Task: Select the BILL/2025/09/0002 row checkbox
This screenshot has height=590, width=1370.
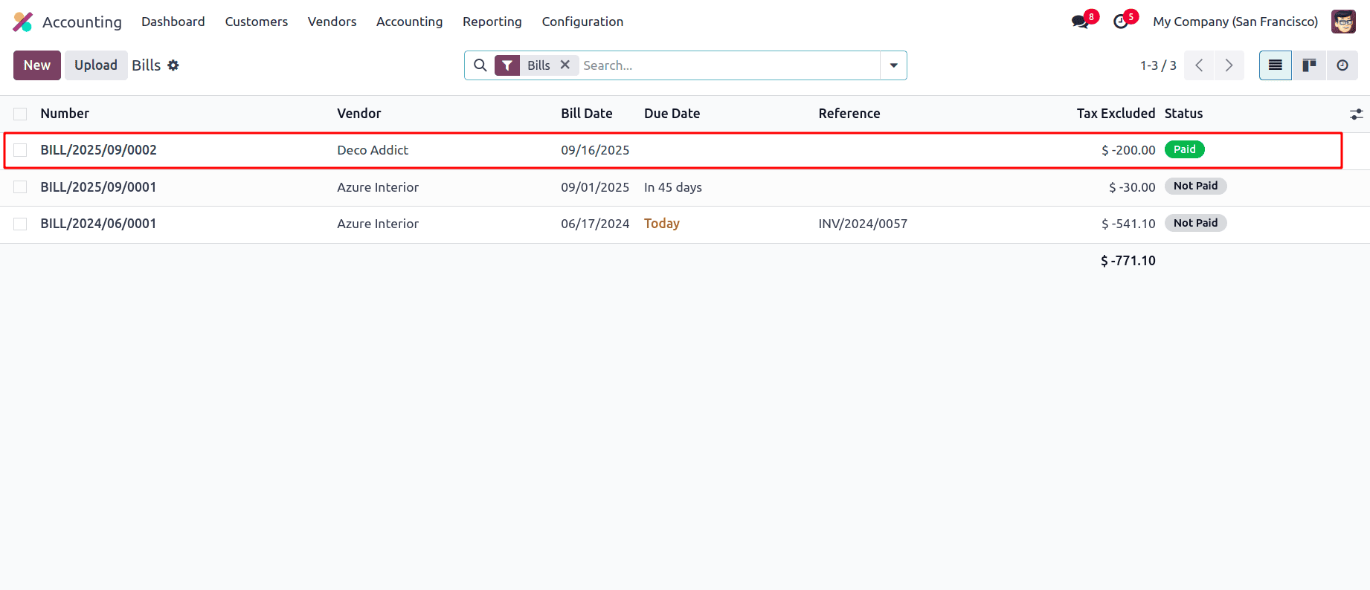Action: [20, 150]
